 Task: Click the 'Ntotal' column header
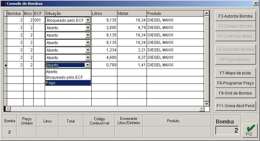pos(132,13)
